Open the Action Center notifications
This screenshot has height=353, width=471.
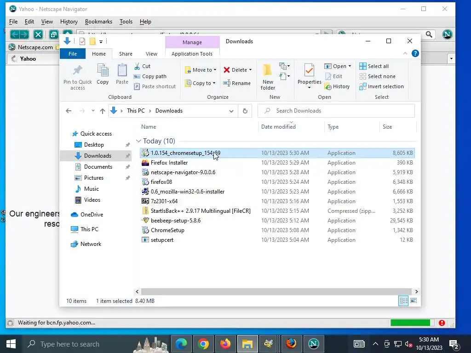[454, 344]
